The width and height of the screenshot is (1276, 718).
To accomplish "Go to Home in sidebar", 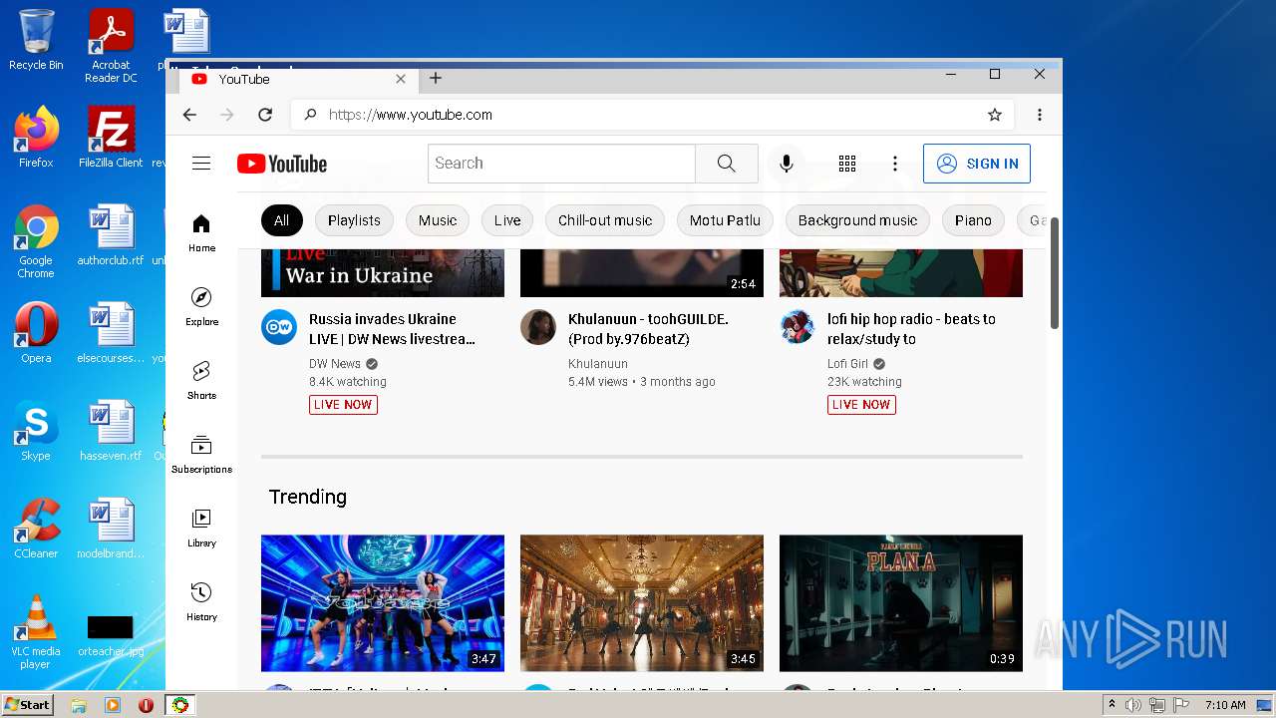I will tap(201, 232).
